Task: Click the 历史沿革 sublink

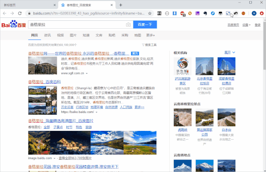Action: (x=67, y=107)
